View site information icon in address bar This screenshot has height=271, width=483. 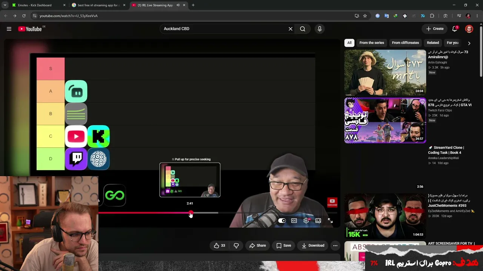pyautogui.click(x=34, y=16)
